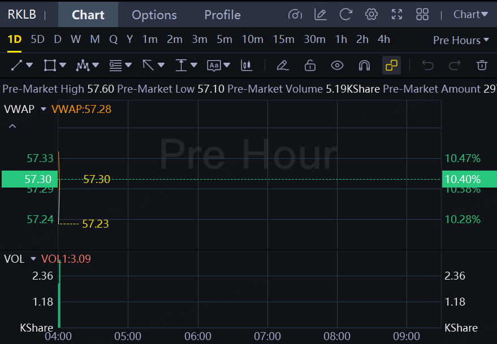Open chart settings gear
The width and height of the screenshot is (497, 344).
pos(371,15)
